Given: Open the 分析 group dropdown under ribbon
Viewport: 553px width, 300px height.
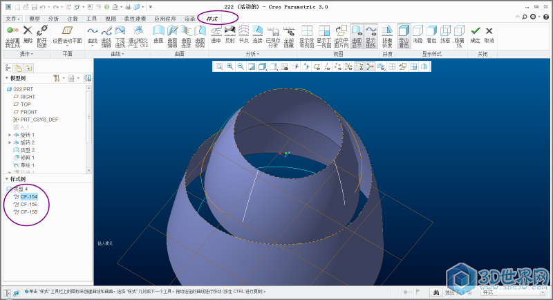Looking at the screenshot, I should pyautogui.click(x=252, y=54).
